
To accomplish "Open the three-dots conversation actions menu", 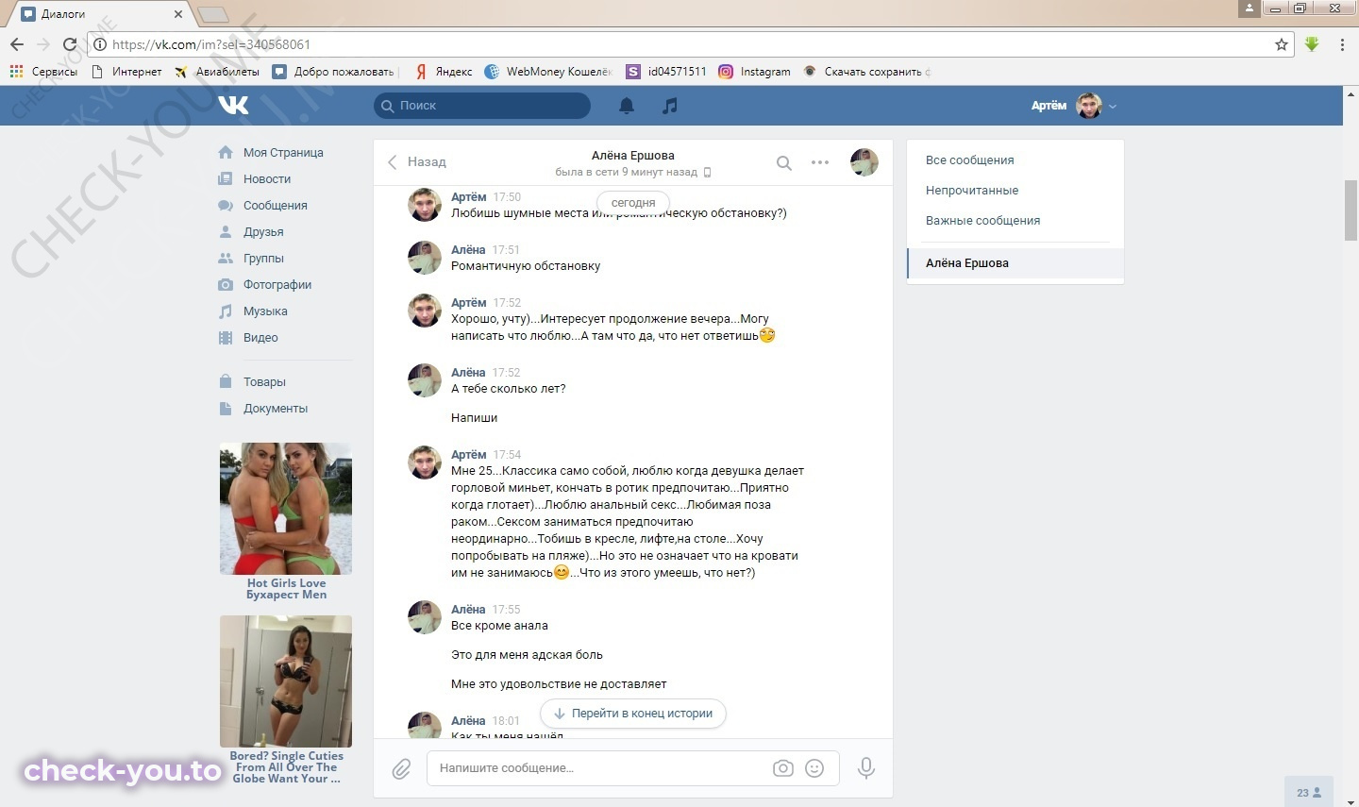I will pyautogui.click(x=820, y=162).
